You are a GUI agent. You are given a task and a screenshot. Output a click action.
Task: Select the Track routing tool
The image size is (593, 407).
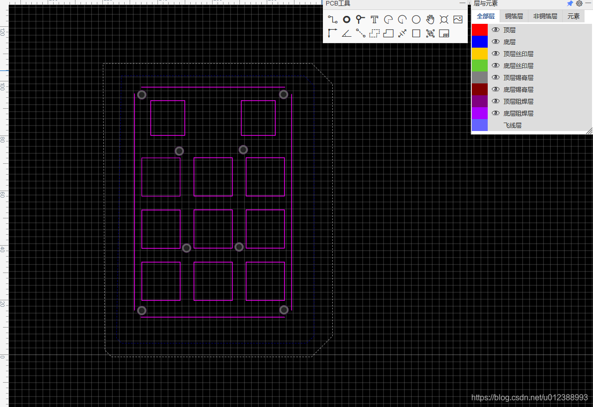(332, 19)
